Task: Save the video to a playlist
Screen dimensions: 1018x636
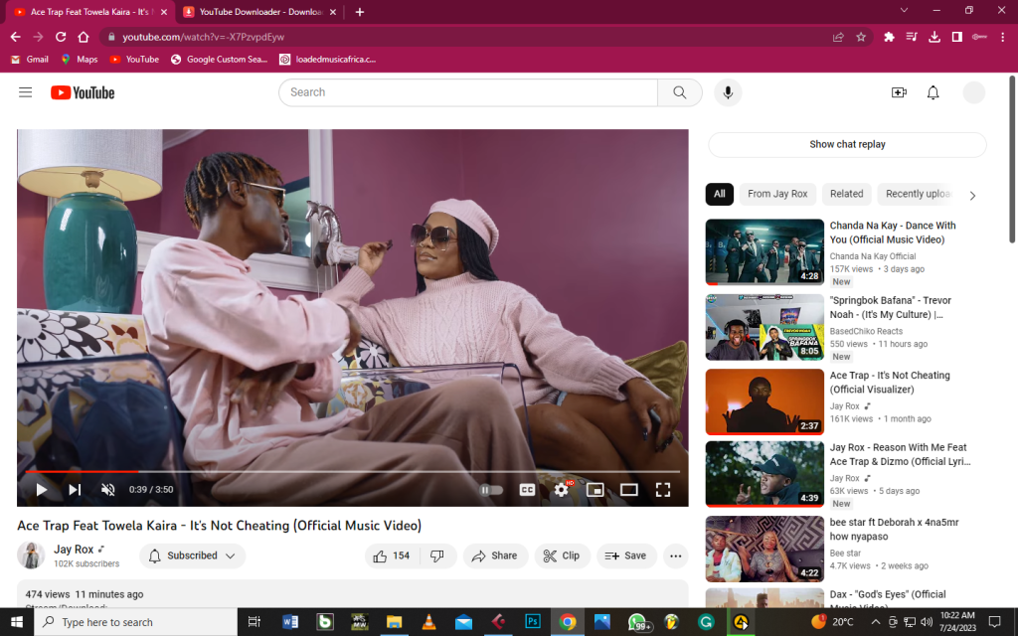Action: (626, 556)
